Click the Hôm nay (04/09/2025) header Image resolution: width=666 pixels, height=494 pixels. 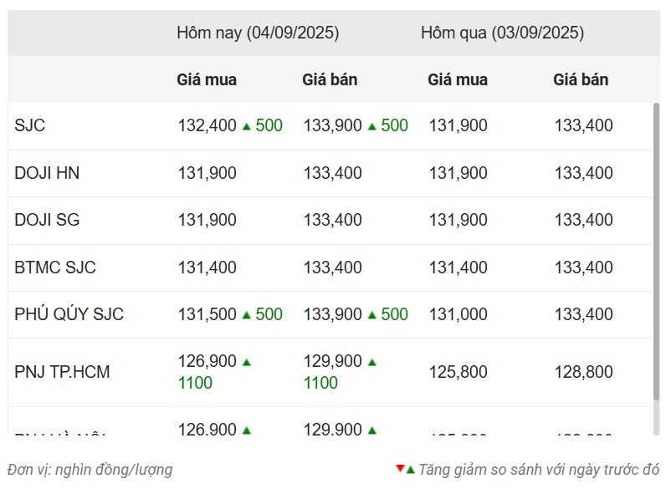coord(258,33)
